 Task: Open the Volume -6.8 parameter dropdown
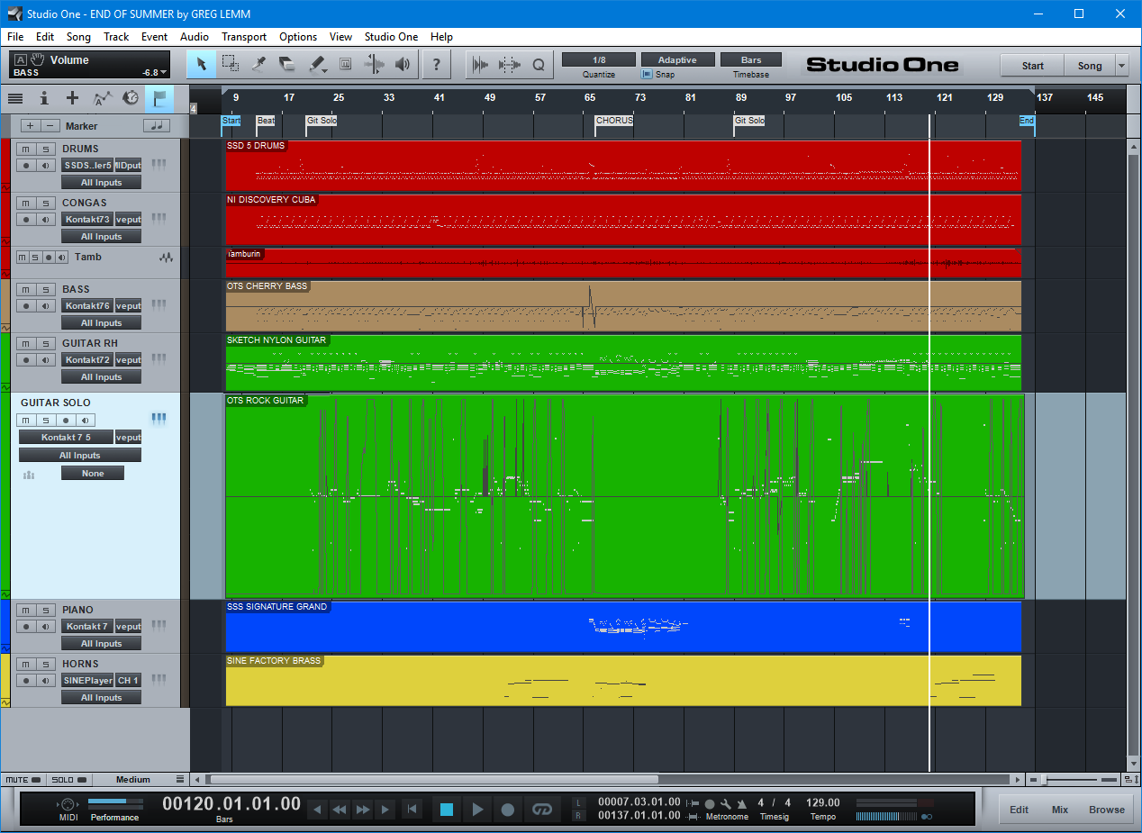click(155, 73)
